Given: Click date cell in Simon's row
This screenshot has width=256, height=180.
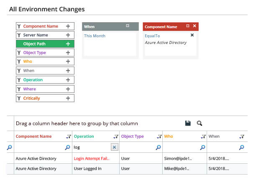Looking at the screenshot, I should [219, 158].
